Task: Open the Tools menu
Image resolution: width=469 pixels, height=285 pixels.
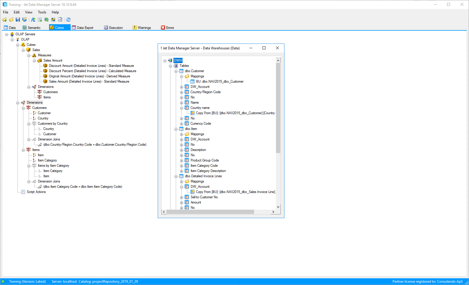Action: coord(42,12)
